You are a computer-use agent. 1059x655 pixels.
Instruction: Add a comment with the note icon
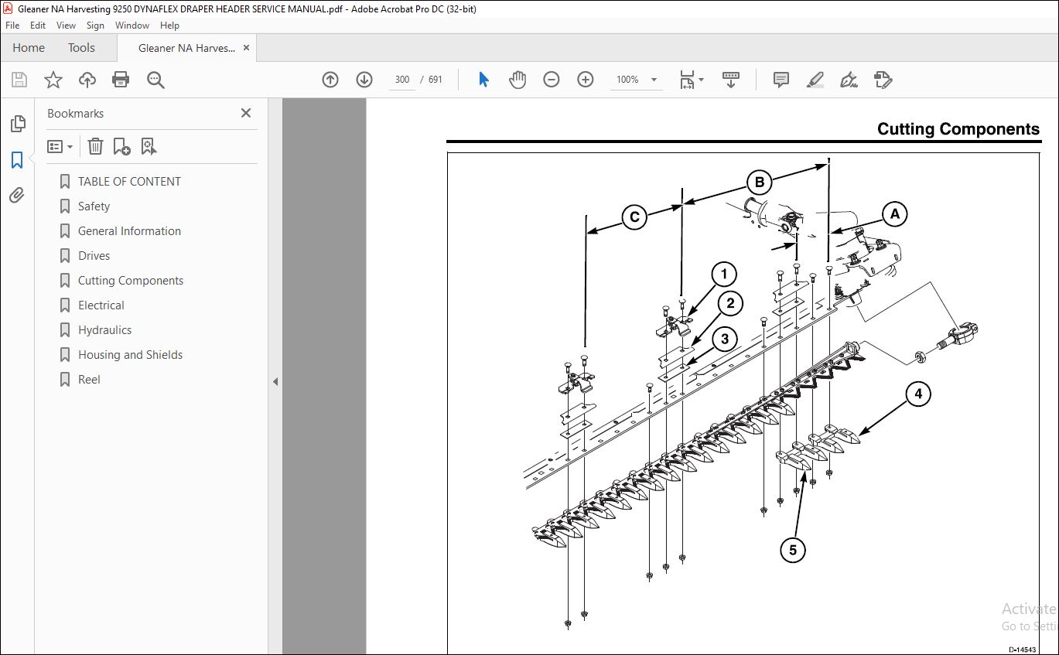[781, 80]
